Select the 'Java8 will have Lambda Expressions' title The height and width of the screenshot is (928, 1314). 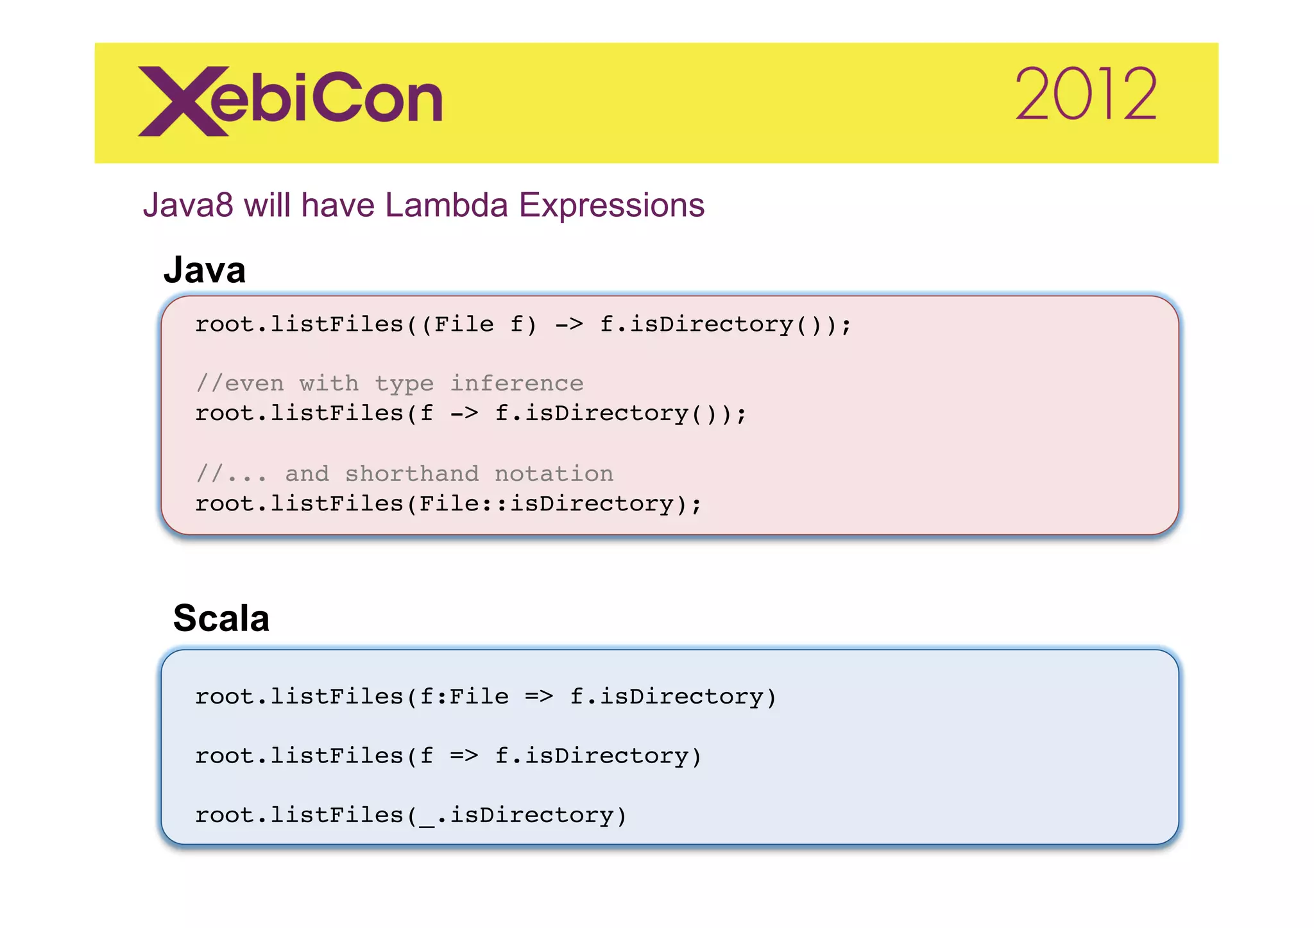(x=423, y=205)
